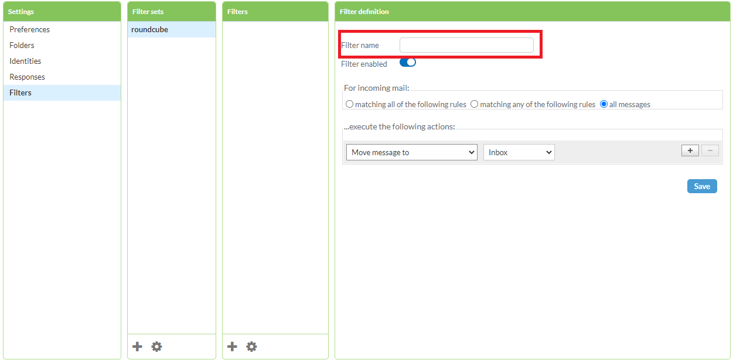Open filters actions gear menu
The height and width of the screenshot is (363, 733).
pyautogui.click(x=251, y=347)
